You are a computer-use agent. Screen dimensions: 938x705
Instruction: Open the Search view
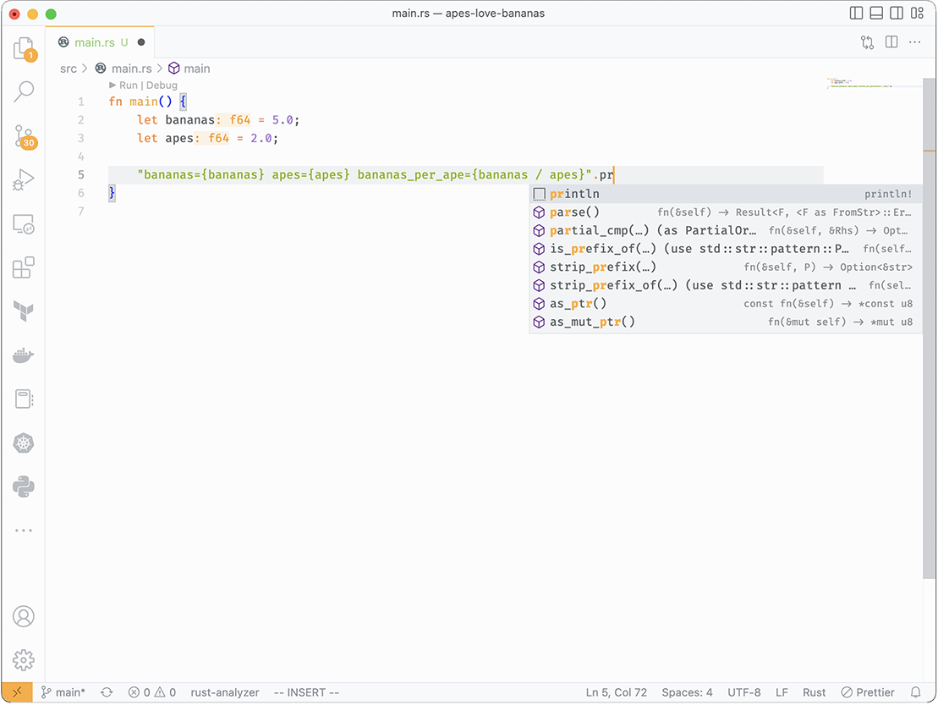[24, 91]
